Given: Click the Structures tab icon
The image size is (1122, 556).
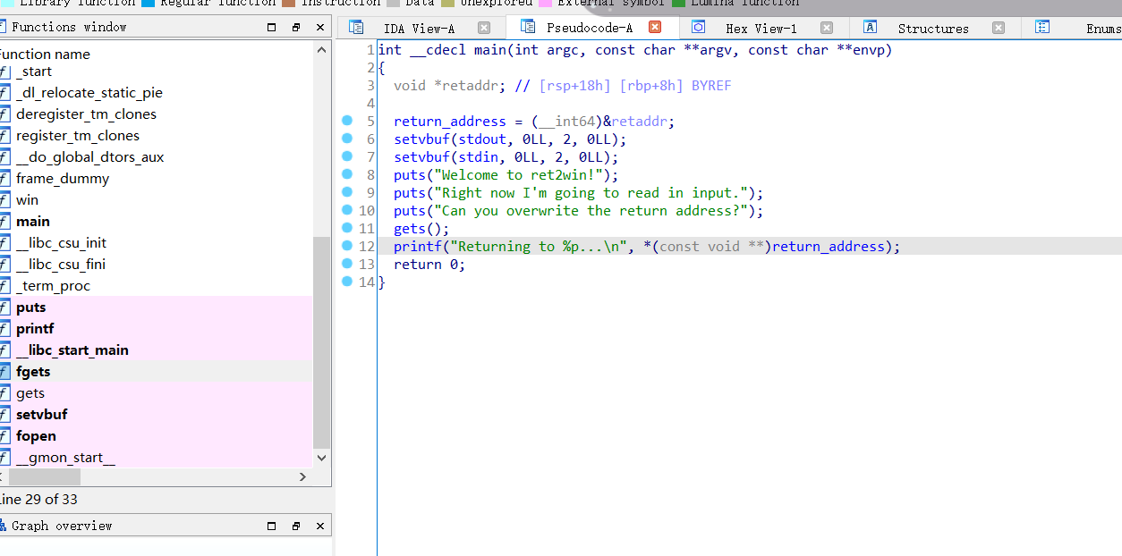Looking at the screenshot, I should (x=870, y=27).
